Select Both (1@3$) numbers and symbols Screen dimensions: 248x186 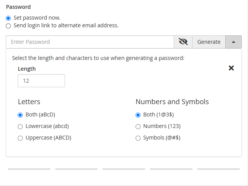(138, 115)
